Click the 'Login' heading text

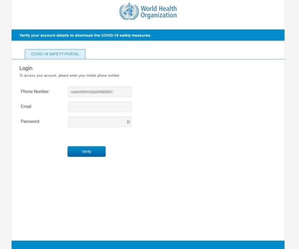pyautogui.click(x=26, y=68)
